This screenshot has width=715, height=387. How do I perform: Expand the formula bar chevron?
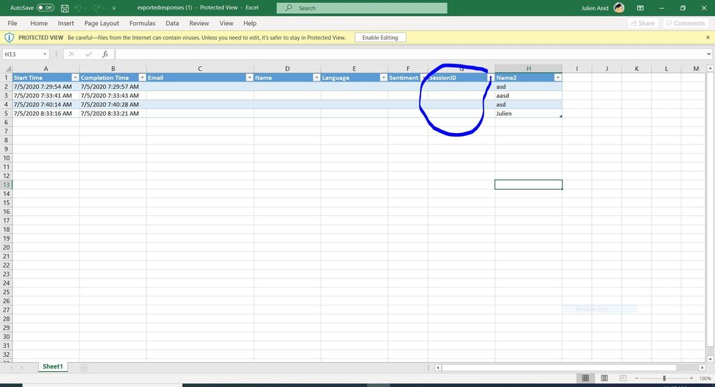click(709, 54)
